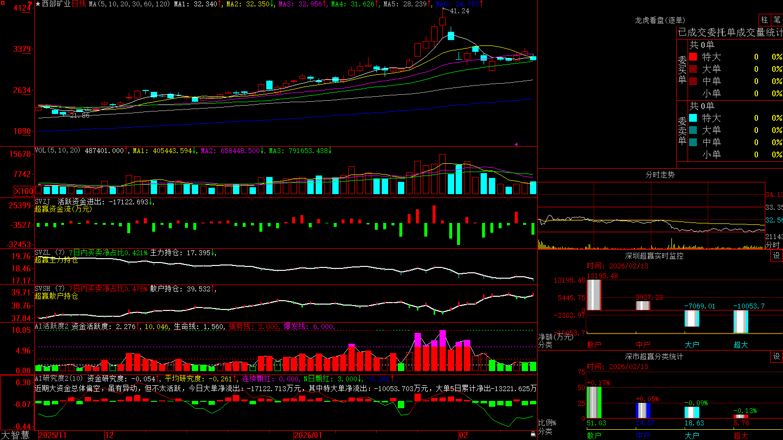Click the X100 volume scale label
The image size is (783, 440).
[24, 191]
